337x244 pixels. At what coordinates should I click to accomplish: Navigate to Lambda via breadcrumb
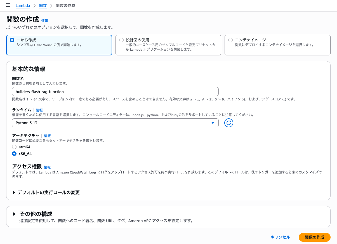click(23, 5)
